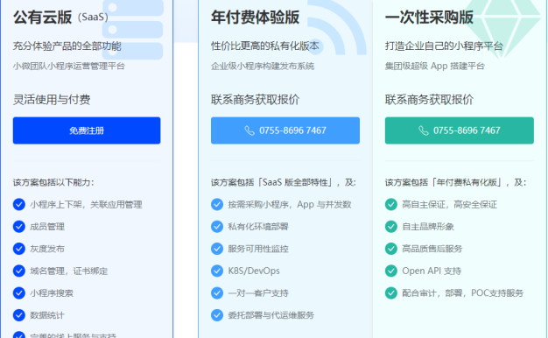The height and width of the screenshot is (338, 548).
Task: Click feature text 按需采购小程序，App 与并发数
Action: point(290,205)
